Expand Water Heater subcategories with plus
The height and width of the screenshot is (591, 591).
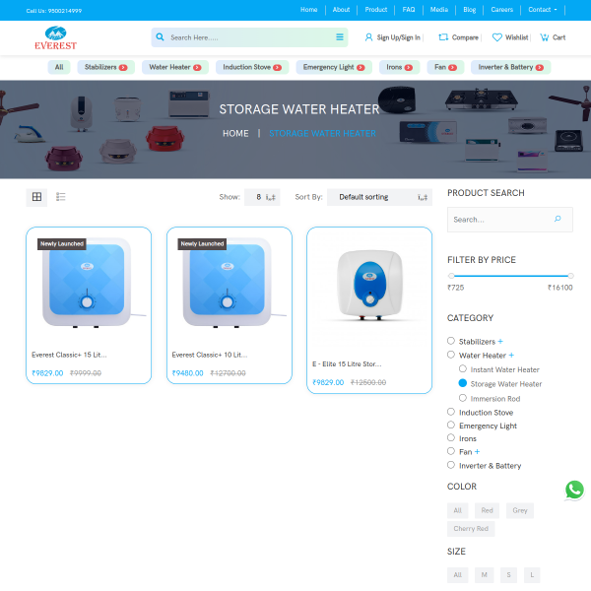(511, 355)
